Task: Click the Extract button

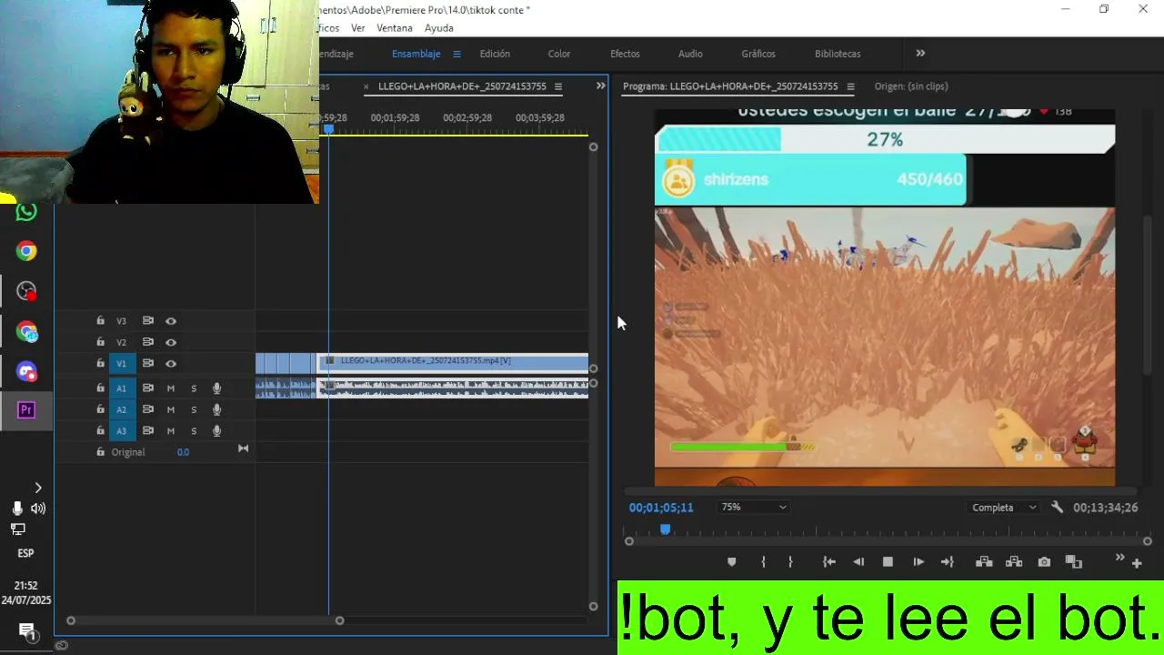Action: (x=1014, y=562)
